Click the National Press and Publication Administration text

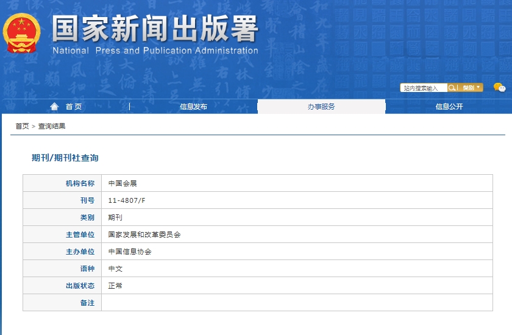[155, 51]
